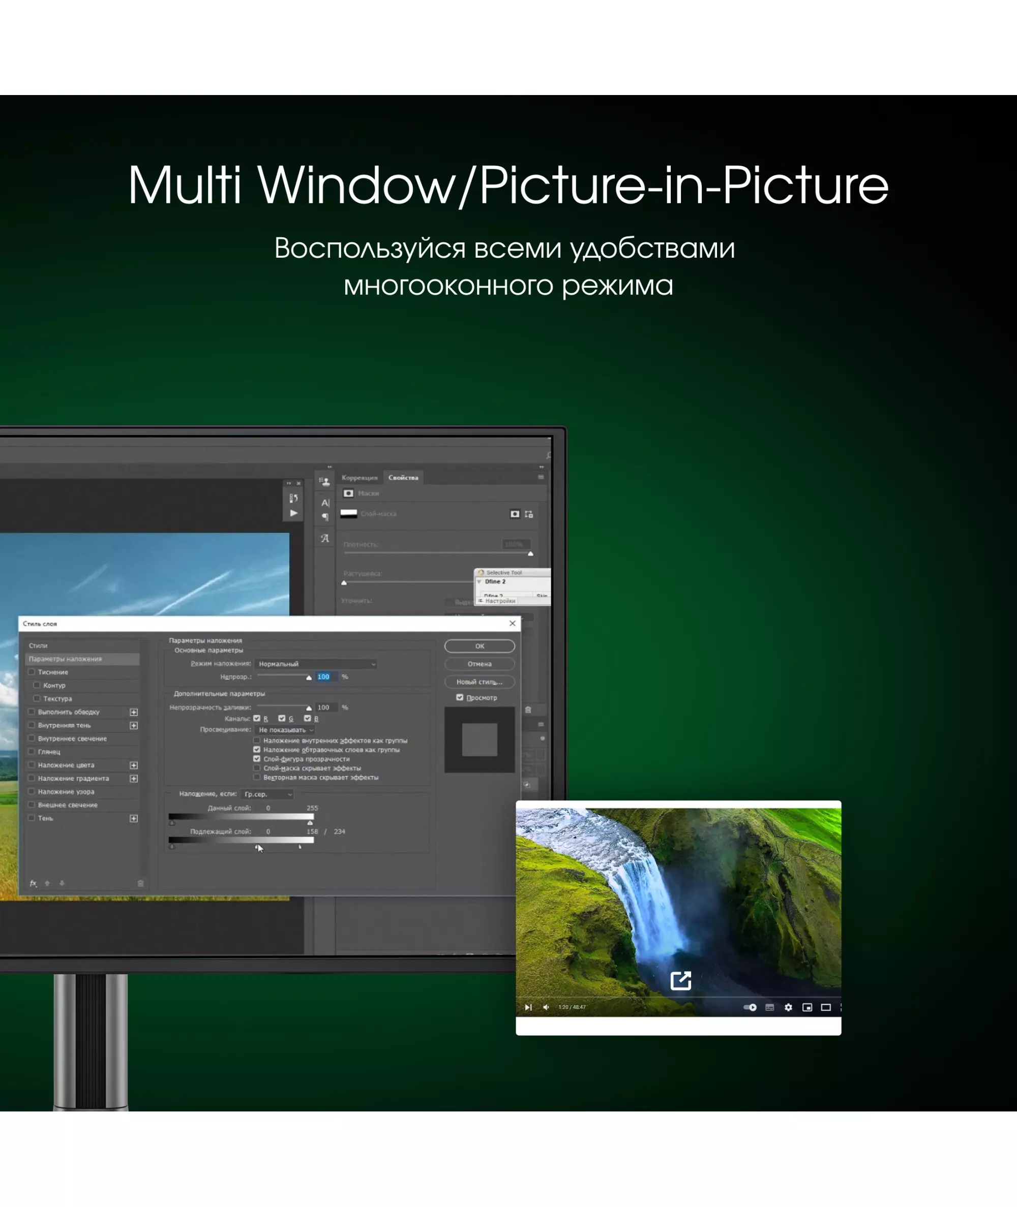Image resolution: width=1017 pixels, height=1207 pixels.
Task: Switch video to theater mode icon
Action: tap(826, 1007)
